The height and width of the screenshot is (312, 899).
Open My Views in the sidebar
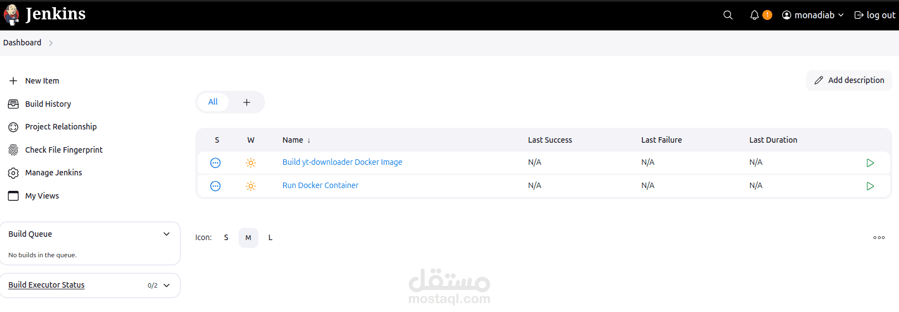point(42,196)
